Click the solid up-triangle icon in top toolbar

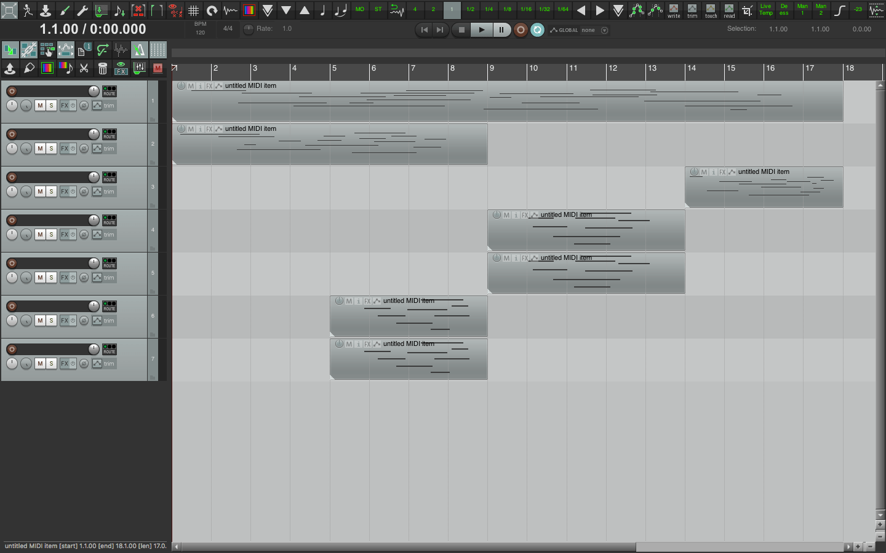pos(305,10)
